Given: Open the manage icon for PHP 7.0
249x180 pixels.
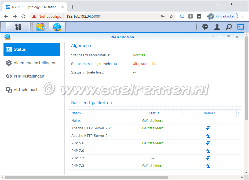Looking at the screenshot, I should click(208, 151).
